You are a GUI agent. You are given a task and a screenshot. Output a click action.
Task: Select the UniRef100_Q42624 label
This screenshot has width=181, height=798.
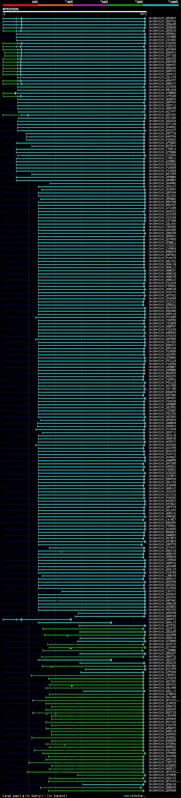(x=162, y=121)
